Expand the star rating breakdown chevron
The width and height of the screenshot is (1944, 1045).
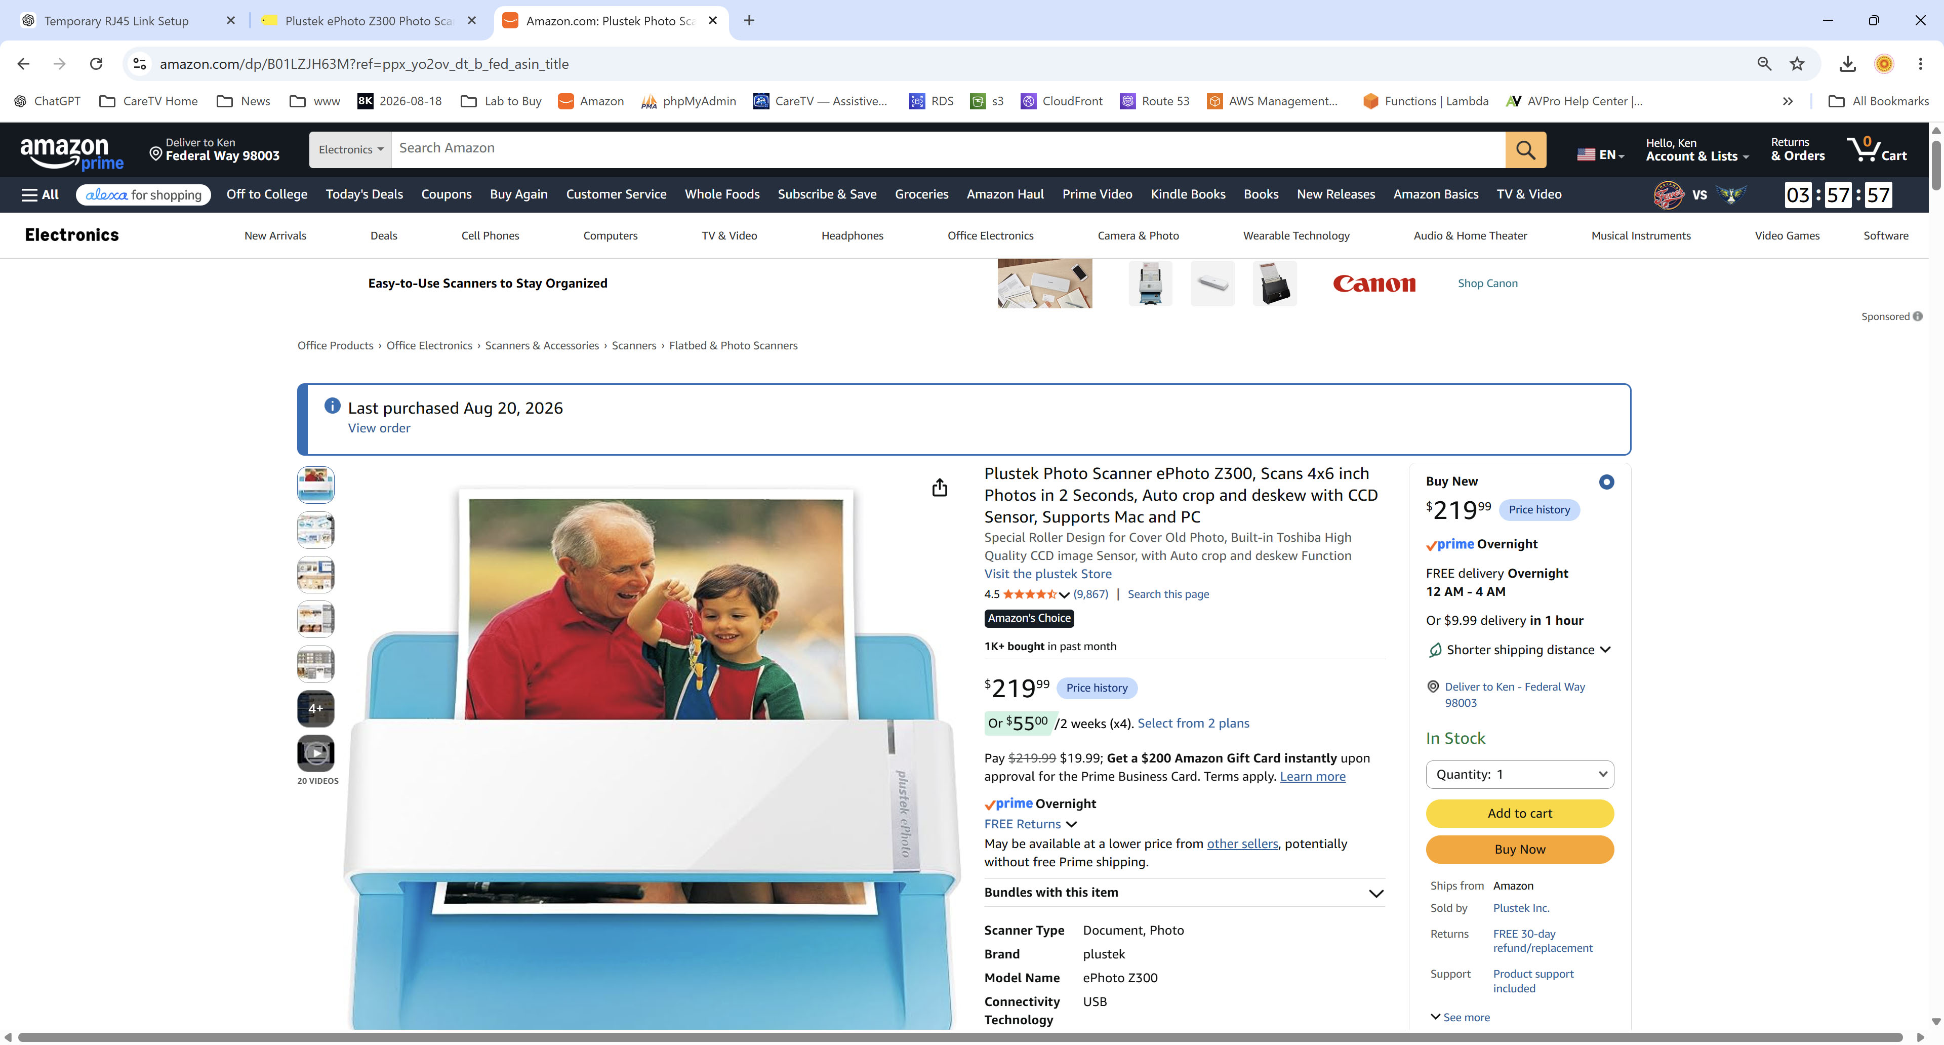1064,594
